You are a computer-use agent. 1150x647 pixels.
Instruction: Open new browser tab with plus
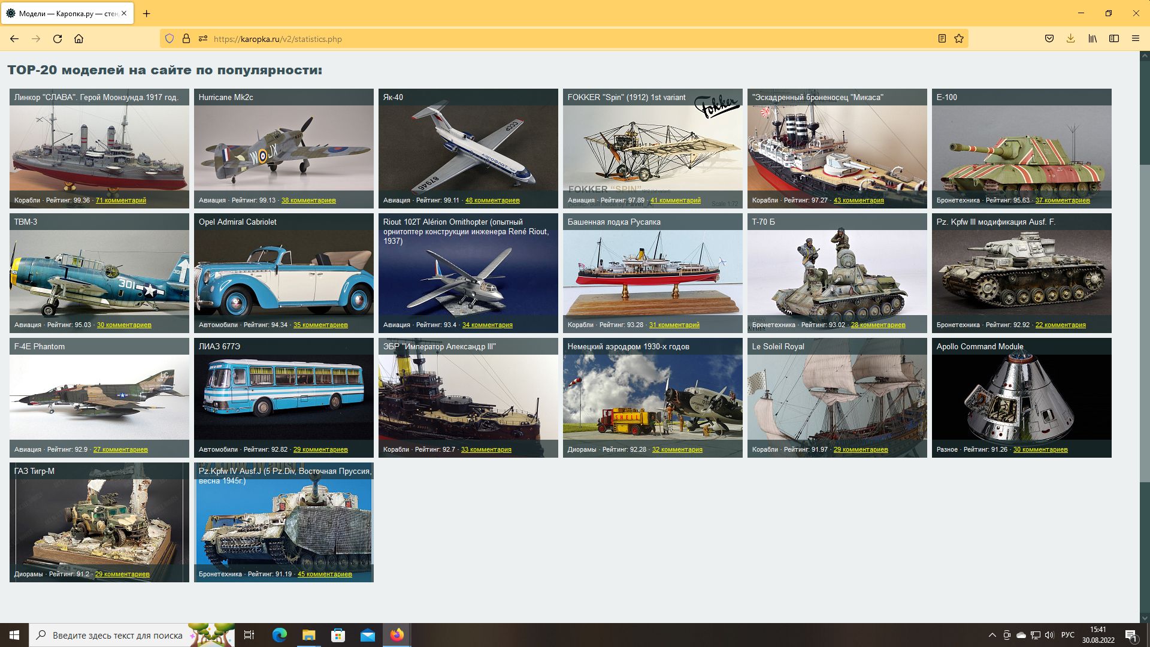click(x=147, y=13)
